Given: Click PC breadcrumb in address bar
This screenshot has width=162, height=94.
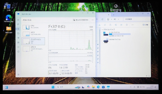Looking at the screenshot, I should 115,19.
